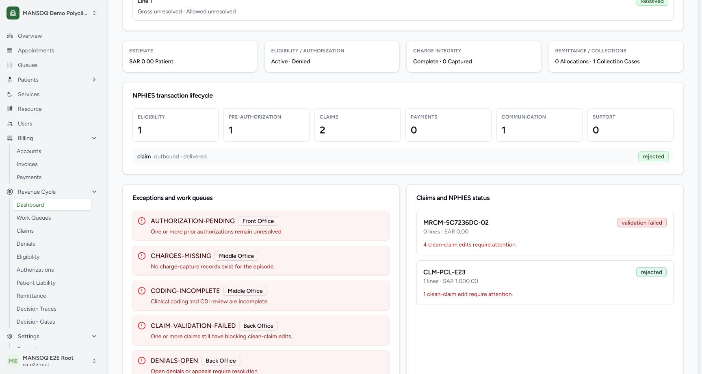Click the CHARGES-MISSING alert icon

[x=142, y=256]
